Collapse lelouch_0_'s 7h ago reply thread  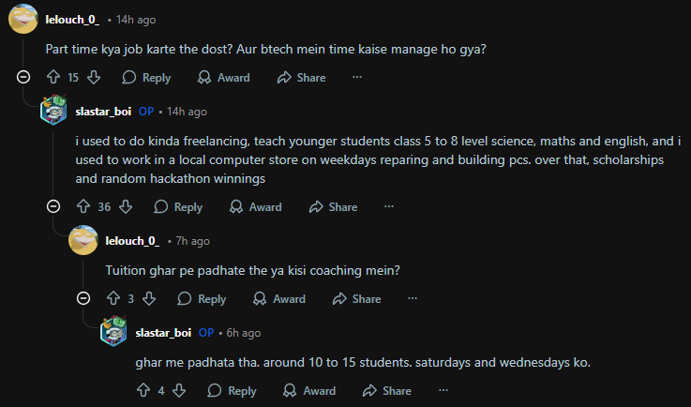83,298
